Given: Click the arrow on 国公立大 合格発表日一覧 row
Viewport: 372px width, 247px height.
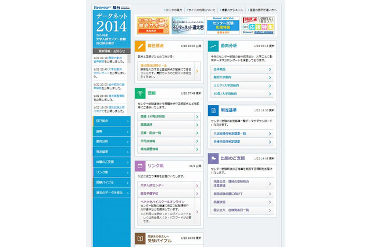Looking at the screenshot, I should (270, 210).
